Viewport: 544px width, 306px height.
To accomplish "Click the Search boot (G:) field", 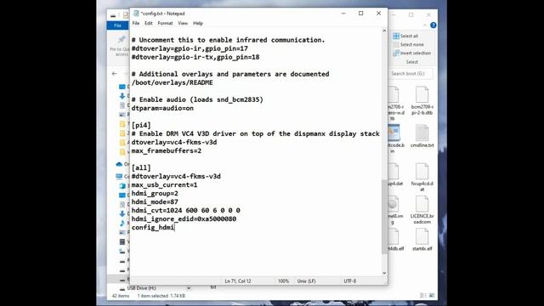I will click(411, 74).
